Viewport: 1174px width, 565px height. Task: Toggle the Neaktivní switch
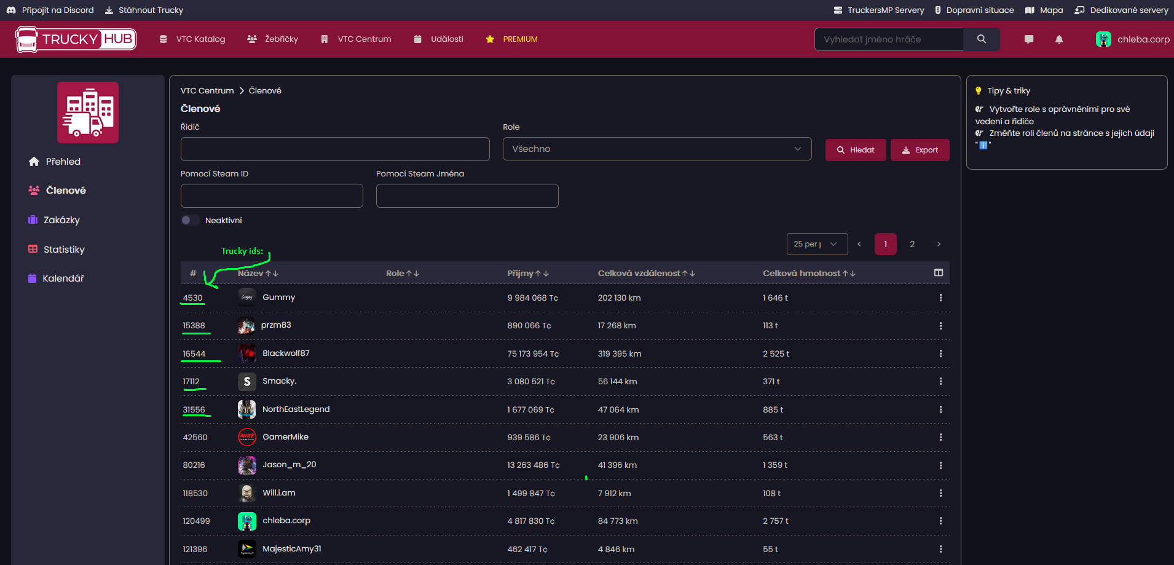coord(190,221)
